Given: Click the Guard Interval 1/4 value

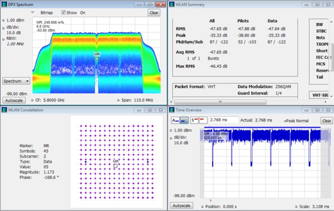Looking at the screenshot, I should coord(278,93).
